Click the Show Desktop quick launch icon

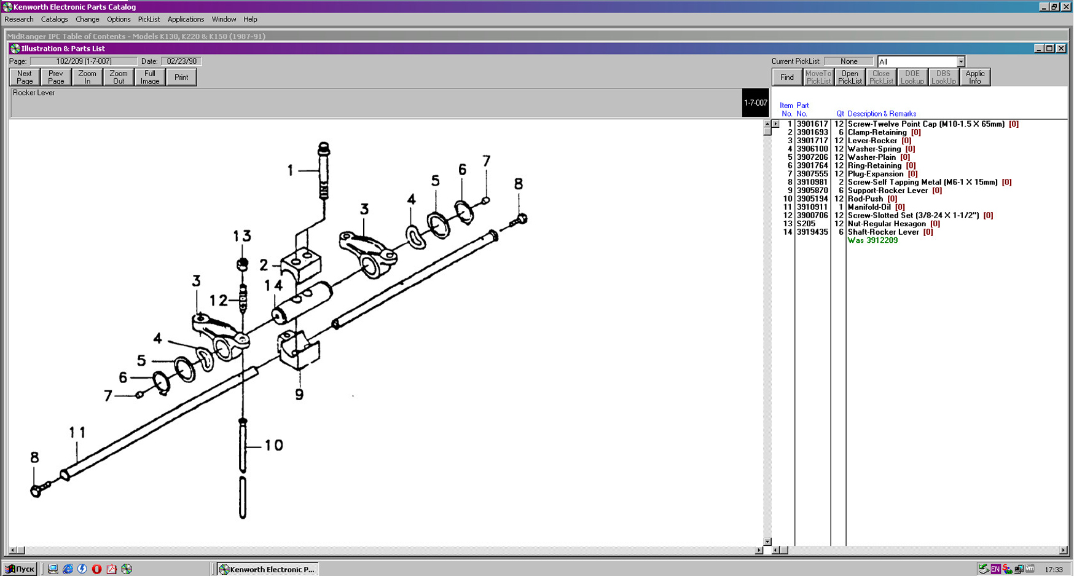pyautogui.click(x=53, y=569)
